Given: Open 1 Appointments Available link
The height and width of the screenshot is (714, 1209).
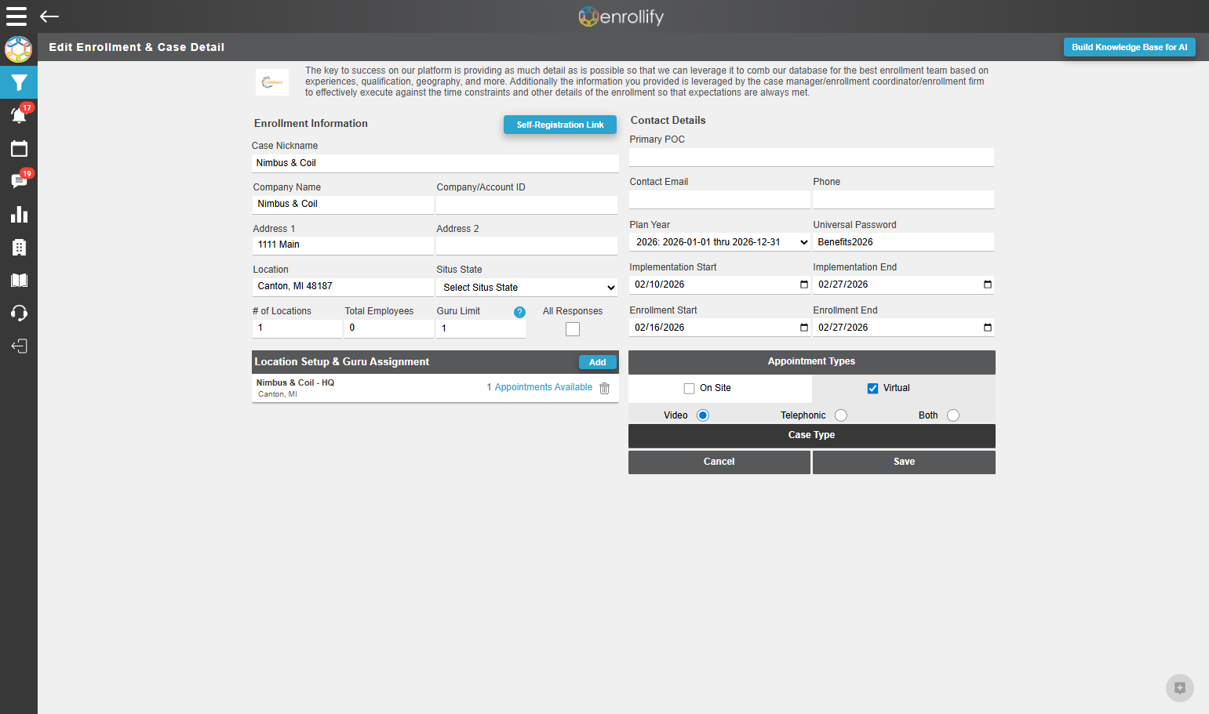Looking at the screenshot, I should pos(539,387).
